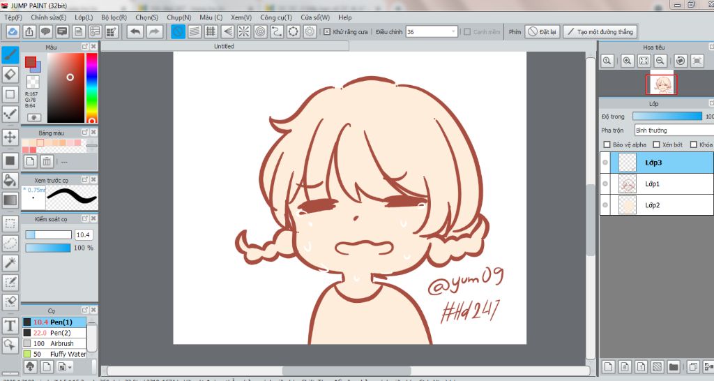Open the Chỉnh sửa(E) menu
Screen dimensions: 714x381
(x=48, y=17)
